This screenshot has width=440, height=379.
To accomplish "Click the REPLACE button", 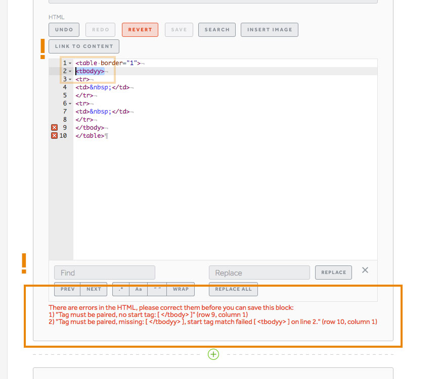I will click(333, 273).
